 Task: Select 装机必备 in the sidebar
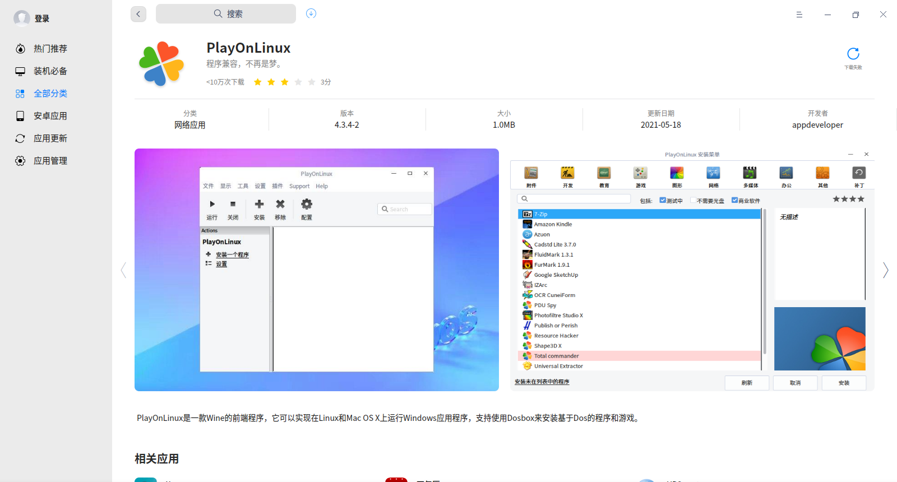click(50, 71)
